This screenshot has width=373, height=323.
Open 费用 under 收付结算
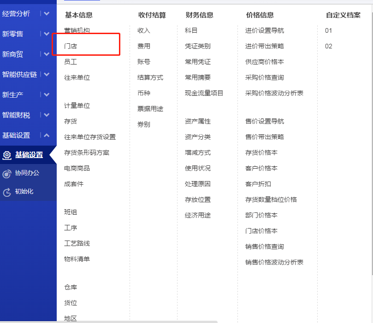tap(144, 46)
